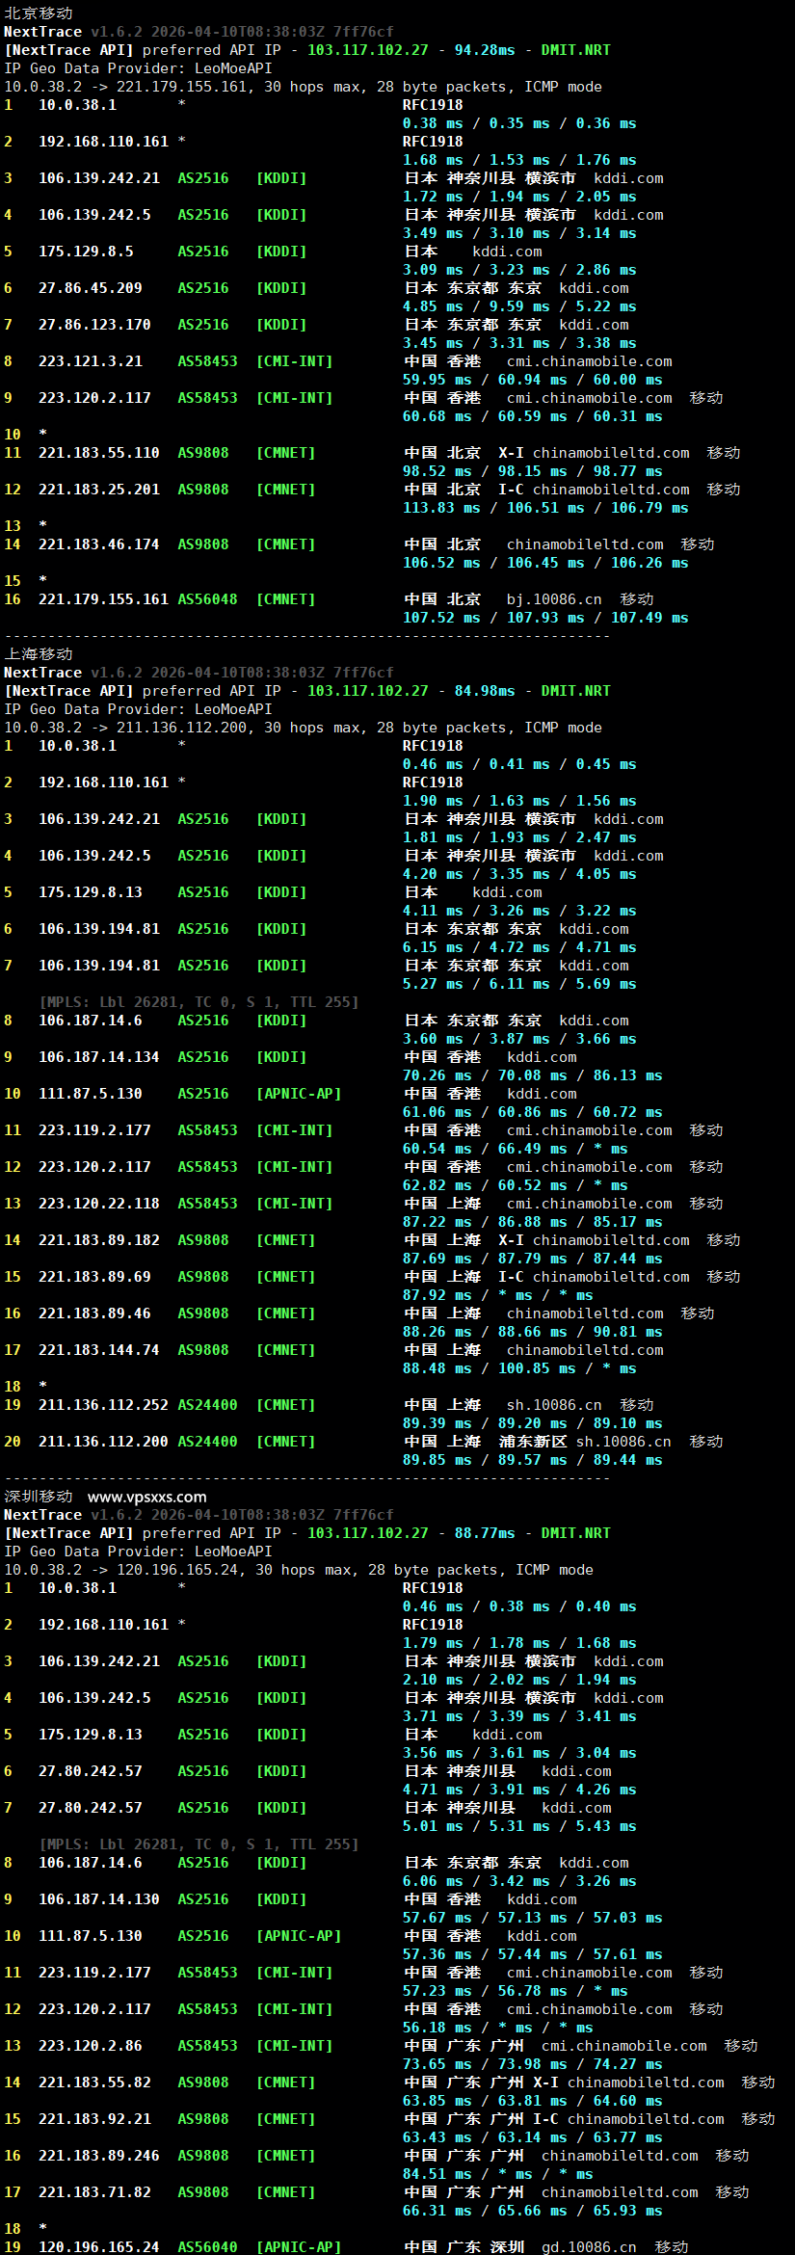The image size is (795, 2255).
Task: Click hop IP 221.183.144.74
Action: [x=99, y=1350]
